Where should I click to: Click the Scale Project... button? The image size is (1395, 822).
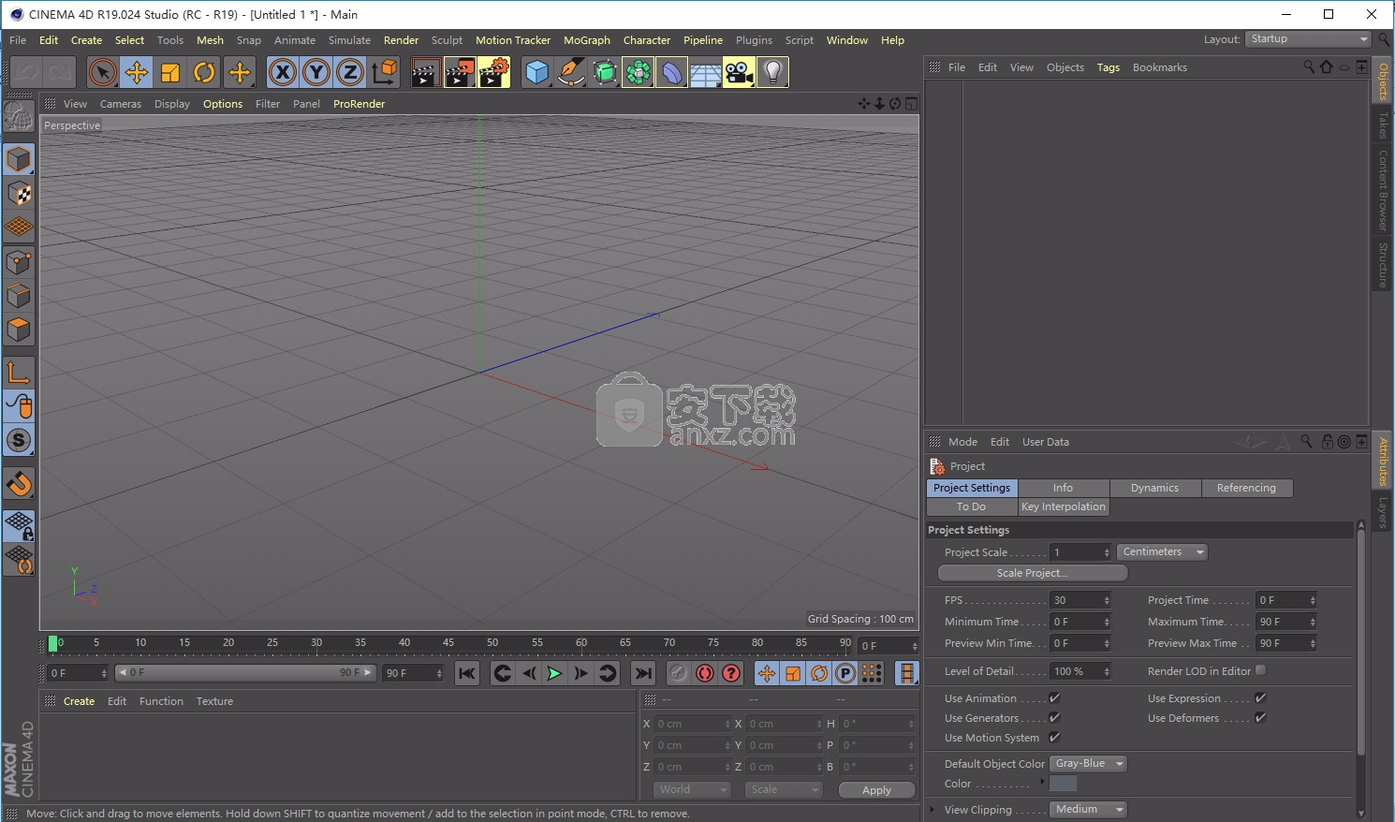click(1033, 573)
